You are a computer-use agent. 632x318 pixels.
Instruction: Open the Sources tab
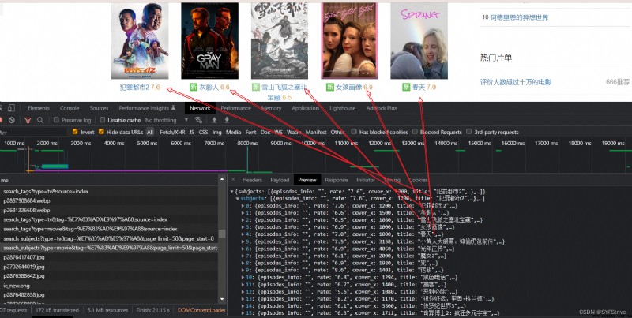point(100,108)
